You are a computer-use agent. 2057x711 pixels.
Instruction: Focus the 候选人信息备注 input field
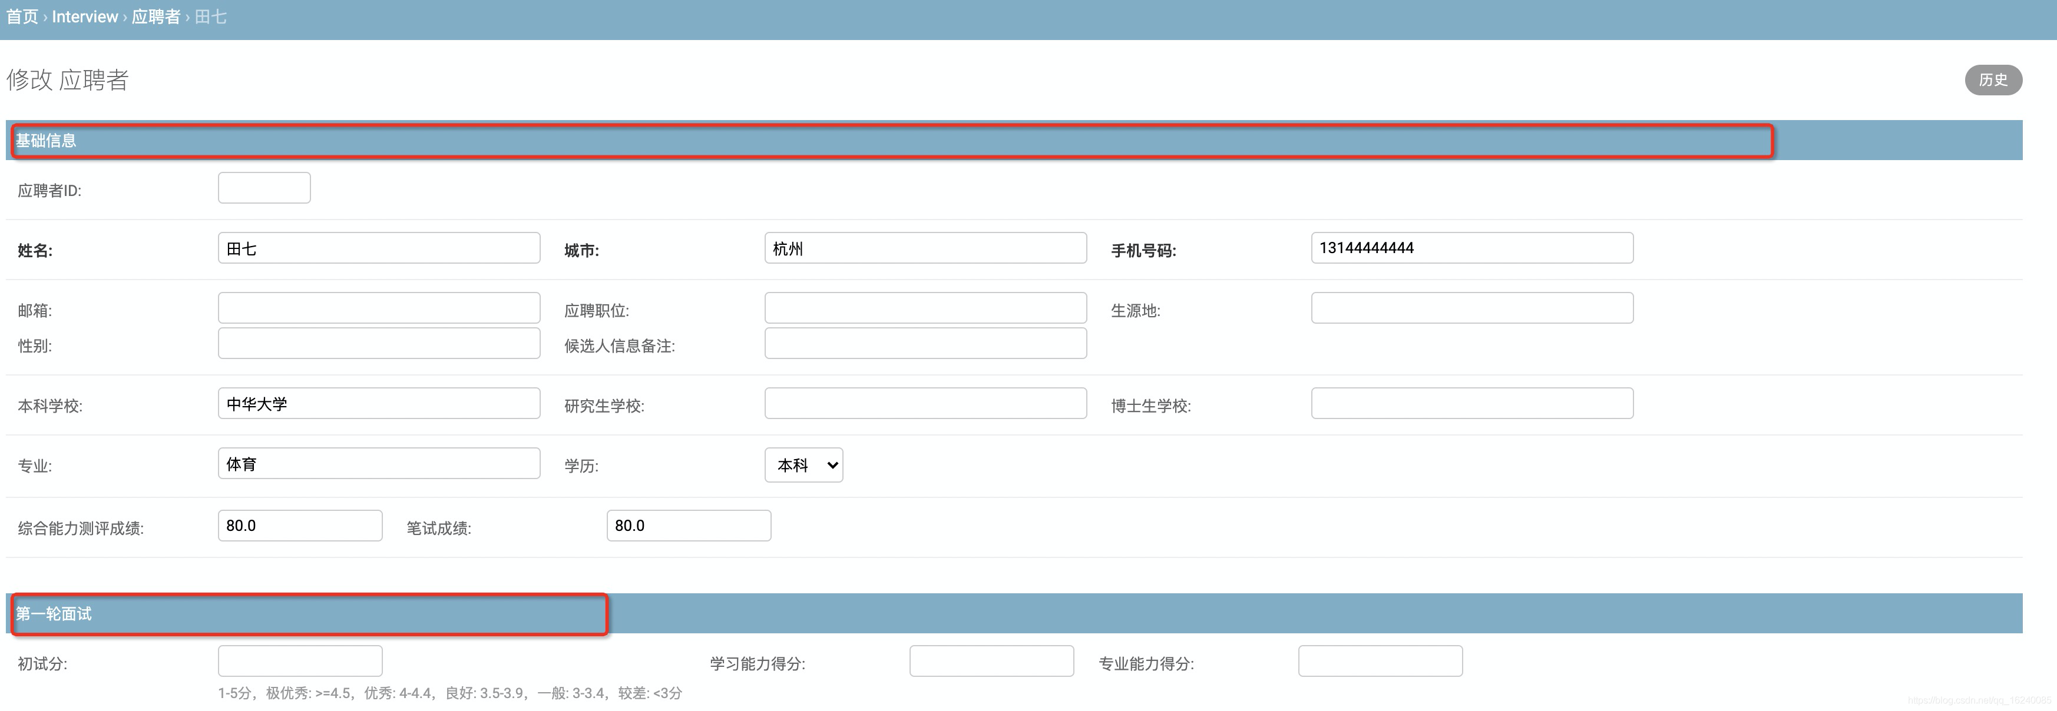coord(925,343)
